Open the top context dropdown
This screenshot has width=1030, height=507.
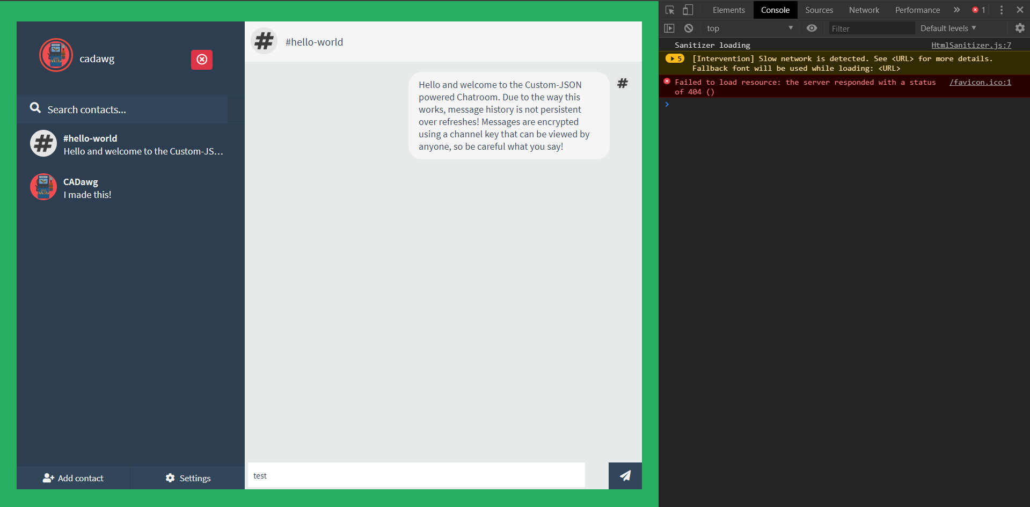(749, 28)
